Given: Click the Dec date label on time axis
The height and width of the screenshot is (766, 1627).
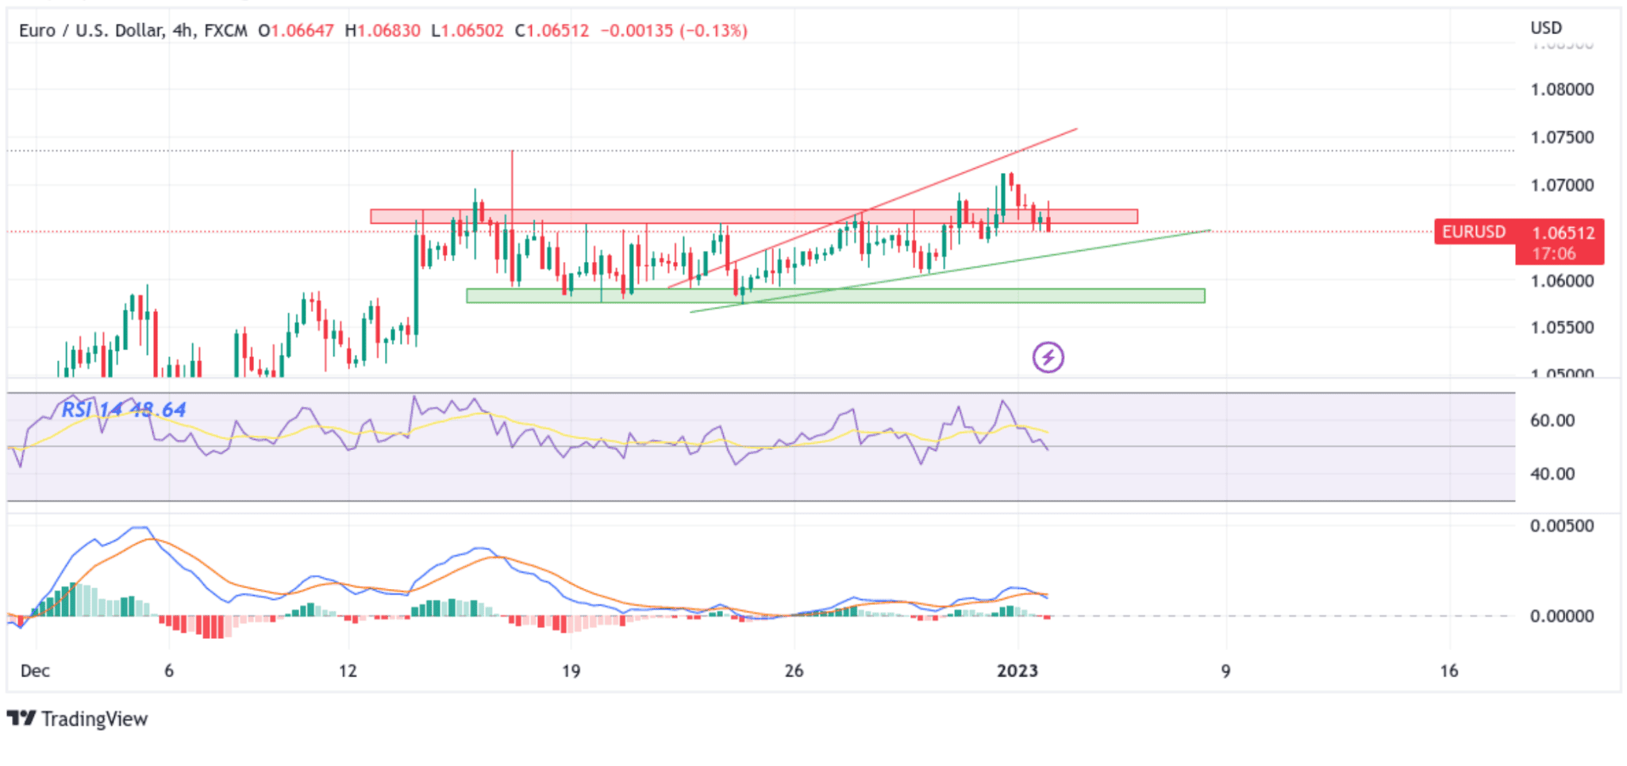Looking at the screenshot, I should click(35, 671).
